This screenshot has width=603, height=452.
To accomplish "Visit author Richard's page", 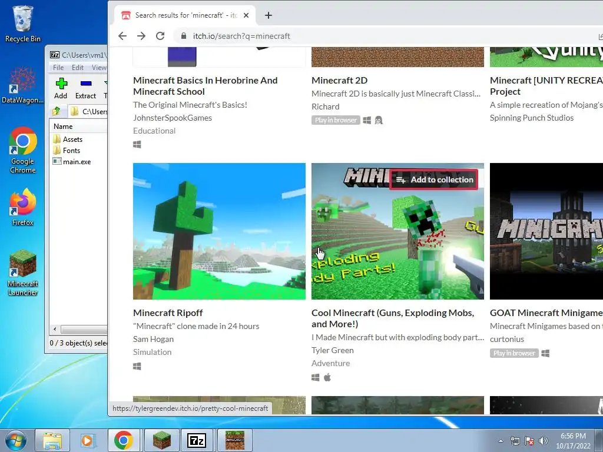I will click(x=325, y=107).
